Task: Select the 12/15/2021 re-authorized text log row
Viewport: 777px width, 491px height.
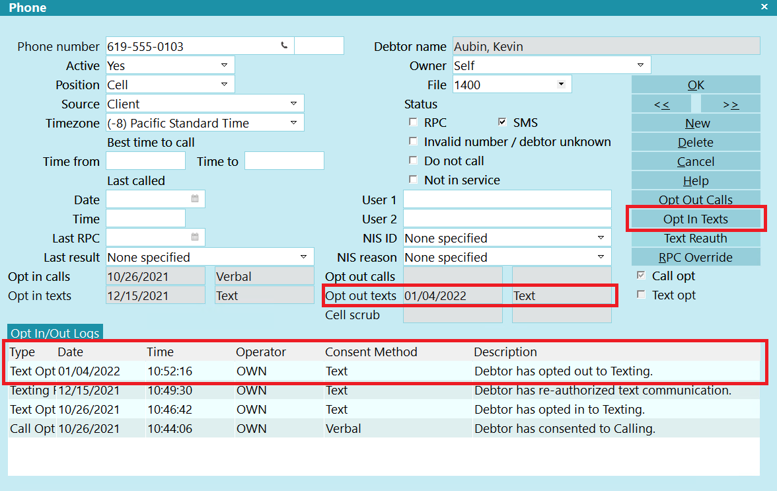Action: (x=384, y=391)
